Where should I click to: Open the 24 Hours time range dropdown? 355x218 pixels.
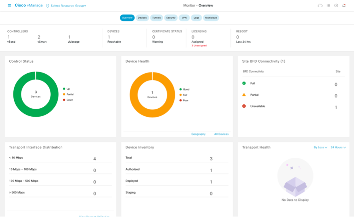(338, 147)
